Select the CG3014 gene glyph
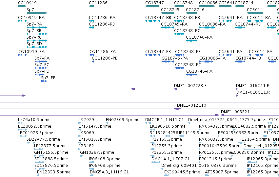 point(255,13)
